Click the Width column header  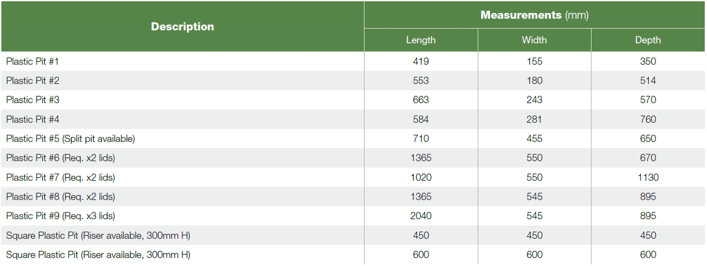coord(534,40)
